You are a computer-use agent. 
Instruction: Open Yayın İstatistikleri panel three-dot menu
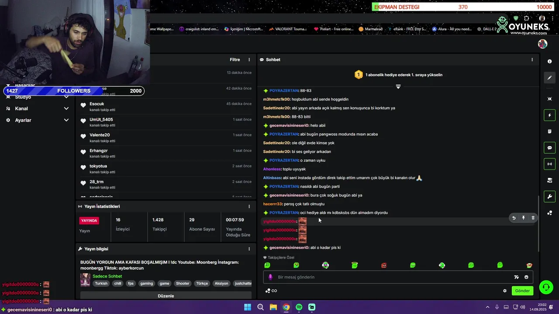point(249,206)
